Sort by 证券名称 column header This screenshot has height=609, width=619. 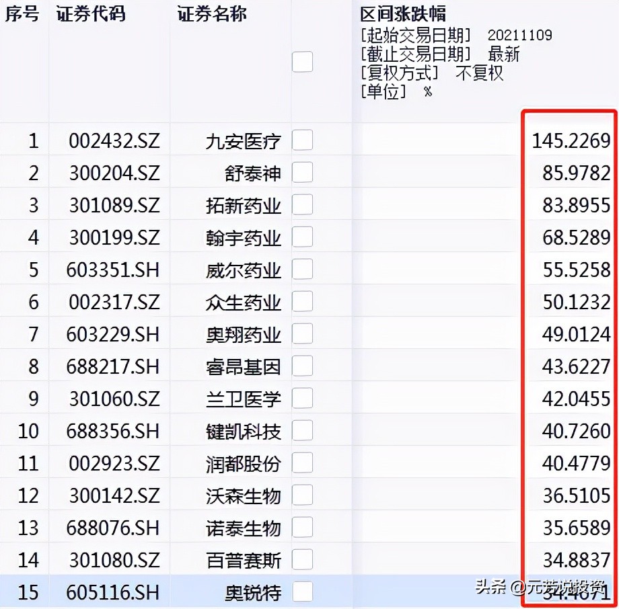click(x=212, y=14)
